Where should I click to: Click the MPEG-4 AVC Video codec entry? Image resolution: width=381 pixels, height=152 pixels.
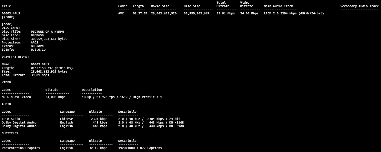[x=16, y=97]
